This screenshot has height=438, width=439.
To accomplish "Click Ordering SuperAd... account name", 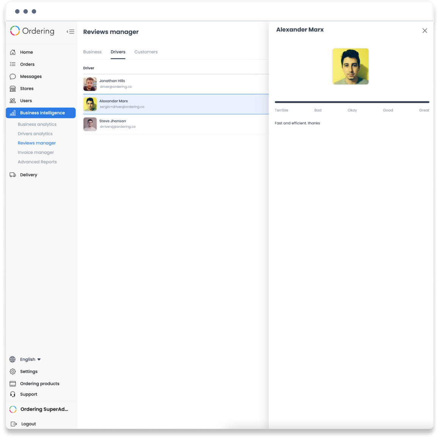I will pos(44,409).
